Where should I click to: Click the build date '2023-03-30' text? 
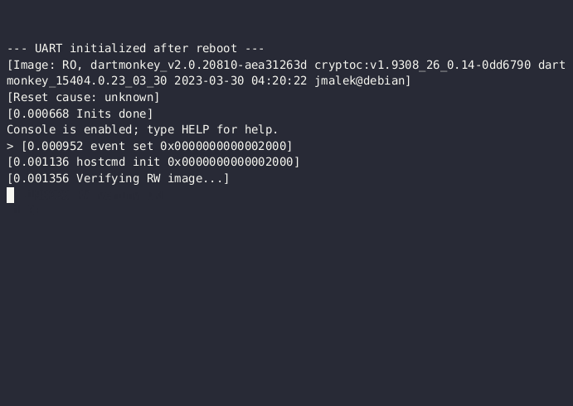pyautogui.click(x=209, y=80)
